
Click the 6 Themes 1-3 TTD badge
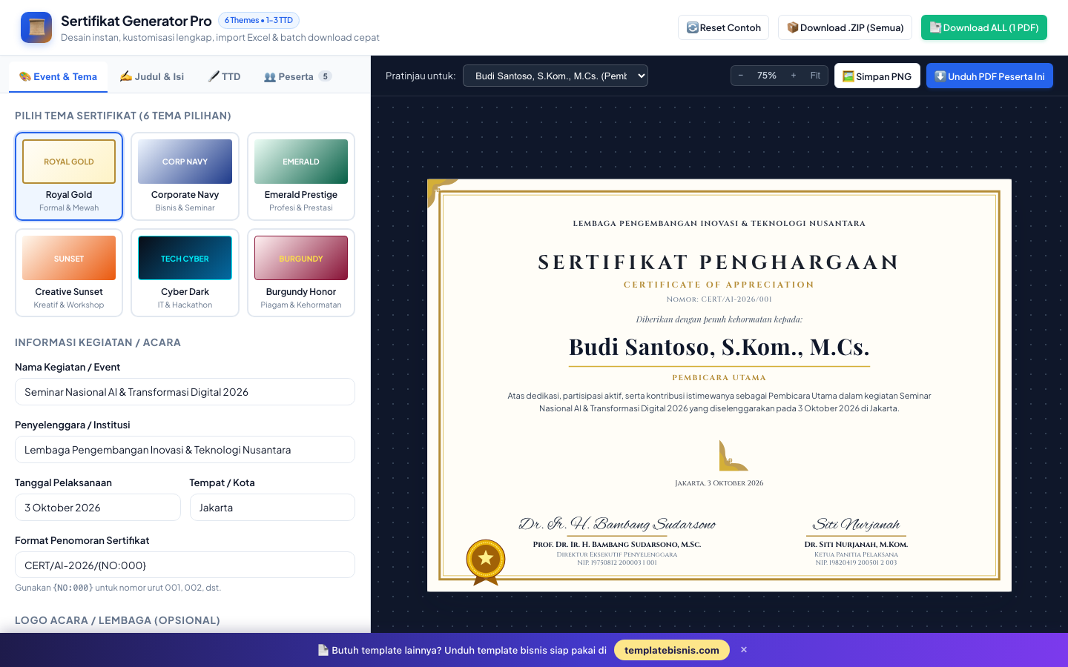tap(259, 20)
